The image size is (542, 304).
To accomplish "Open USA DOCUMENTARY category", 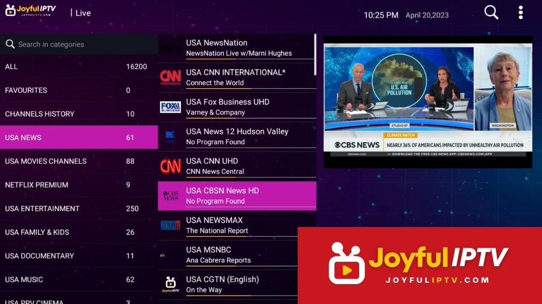I will point(79,256).
